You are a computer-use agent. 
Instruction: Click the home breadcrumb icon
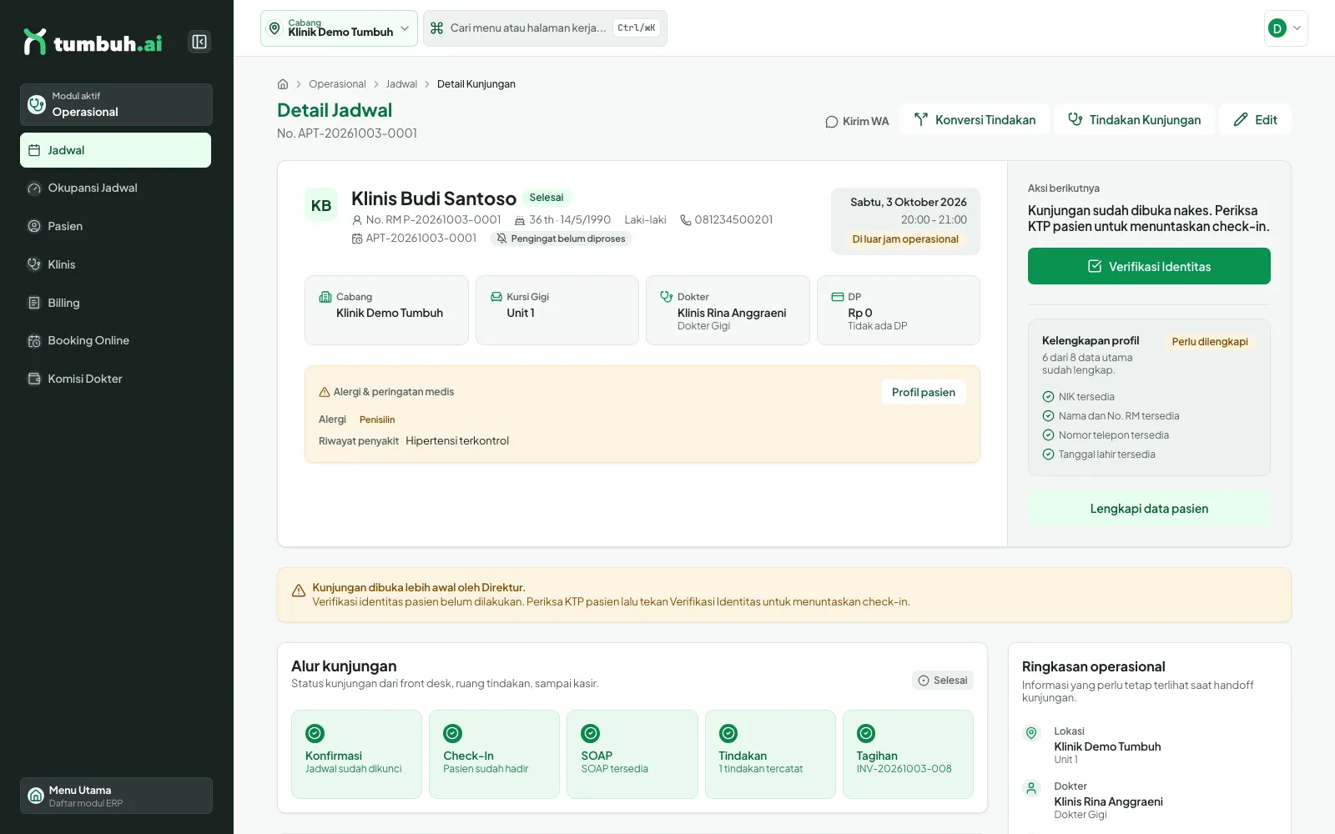(x=283, y=84)
